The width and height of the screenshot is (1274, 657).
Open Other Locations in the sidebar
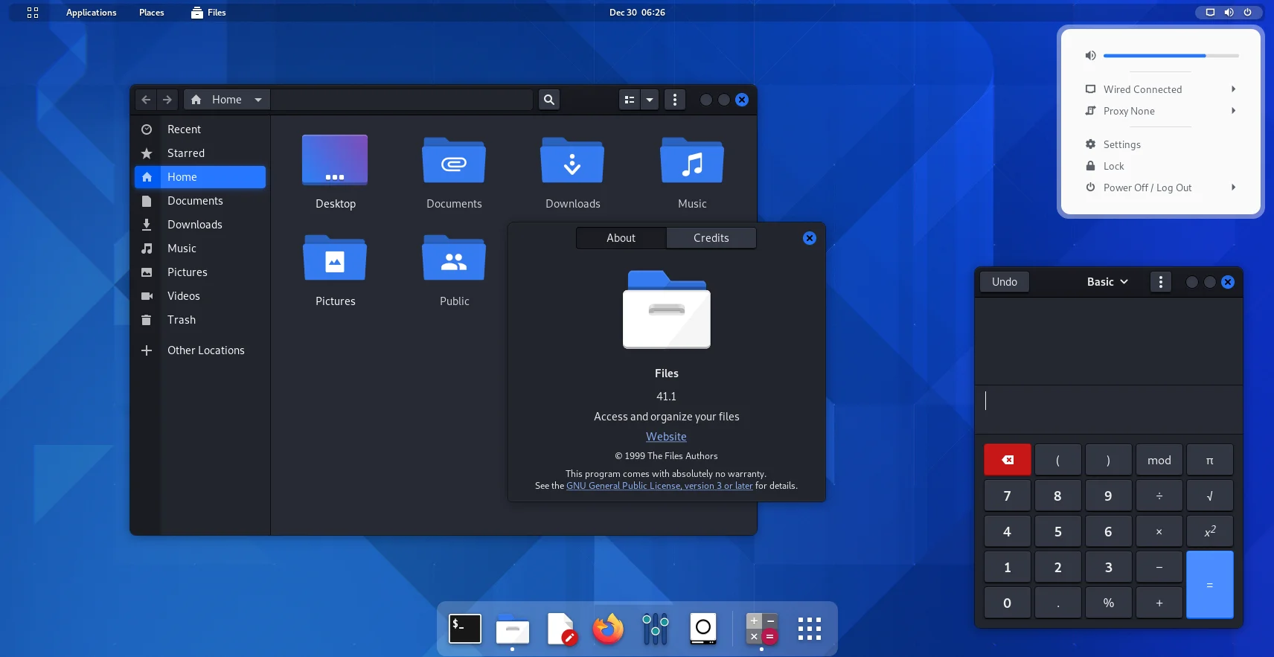[199, 350]
